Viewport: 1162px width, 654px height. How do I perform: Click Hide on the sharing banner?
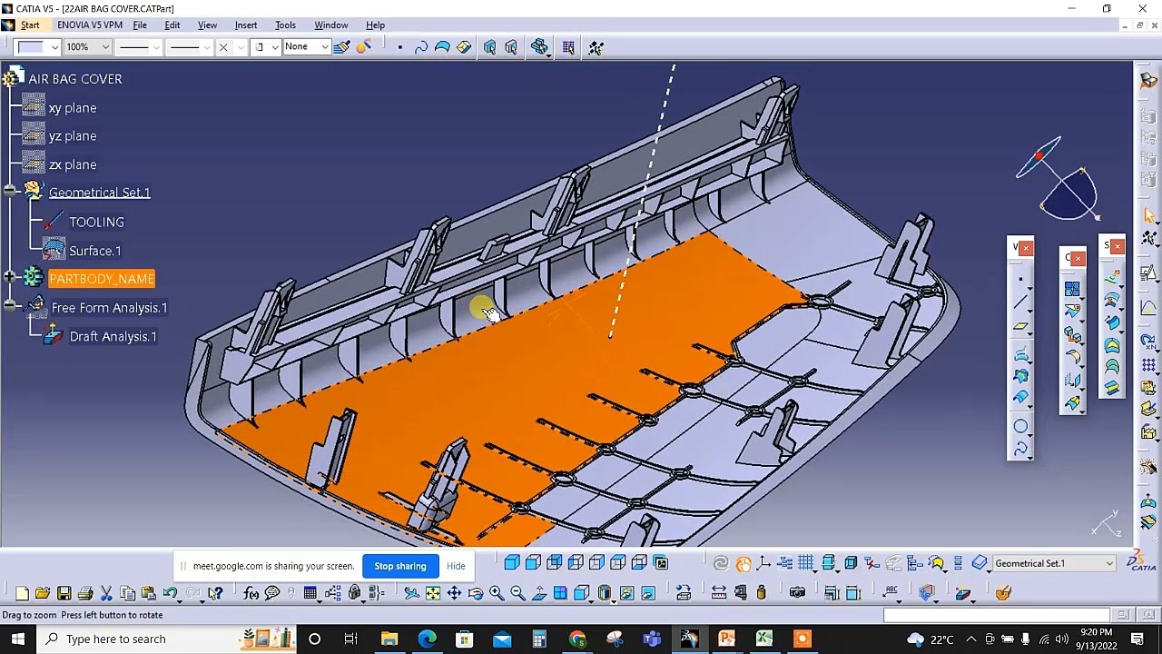point(456,566)
